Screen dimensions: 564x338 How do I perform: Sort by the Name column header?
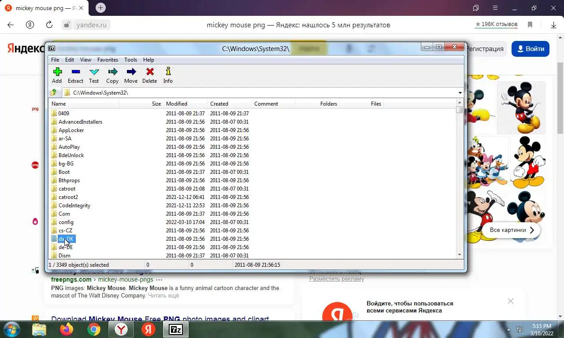(x=84, y=104)
